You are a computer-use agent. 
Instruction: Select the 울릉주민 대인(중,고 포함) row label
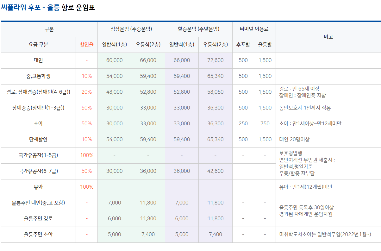click(38, 203)
